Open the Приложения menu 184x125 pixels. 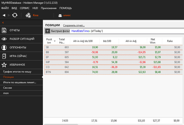[x=49, y=8]
